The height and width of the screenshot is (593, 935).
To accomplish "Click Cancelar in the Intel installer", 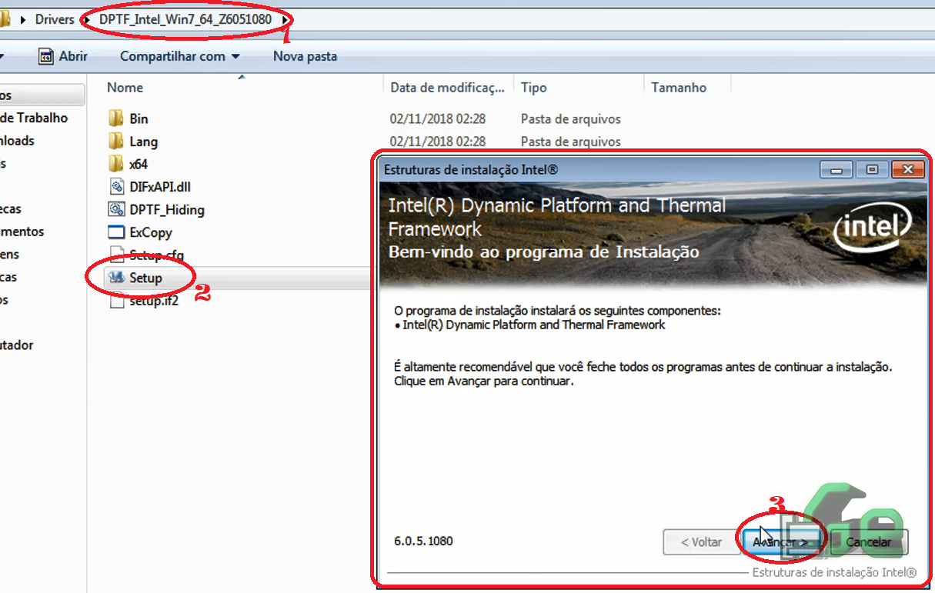I will (x=869, y=541).
